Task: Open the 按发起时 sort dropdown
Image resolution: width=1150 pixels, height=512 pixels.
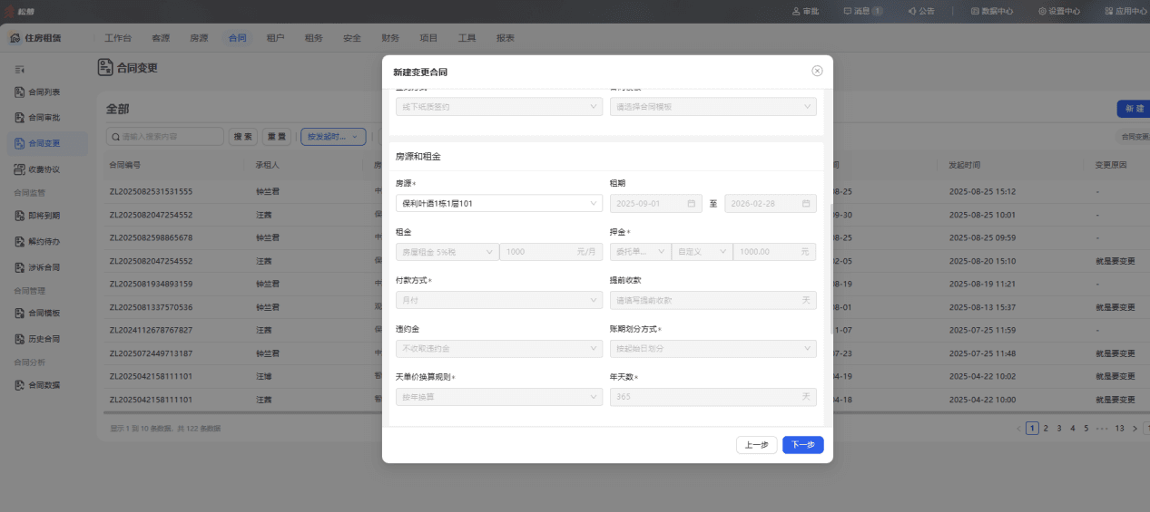Action: (333, 137)
